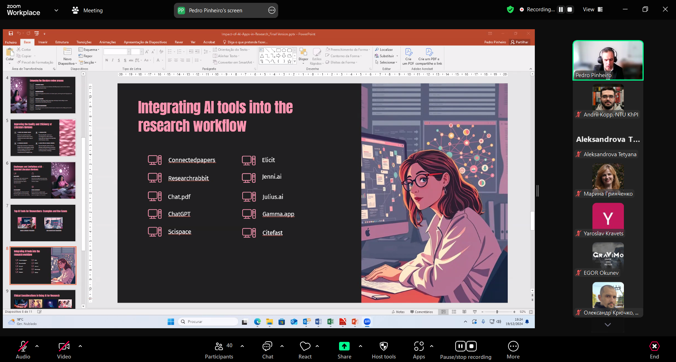The image size is (676, 362).
Task: Click the Citefast link on slide
Action: [273, 233]
